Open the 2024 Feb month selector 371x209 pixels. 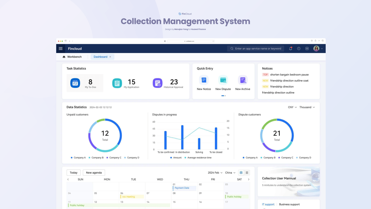(x=214, y=173)
